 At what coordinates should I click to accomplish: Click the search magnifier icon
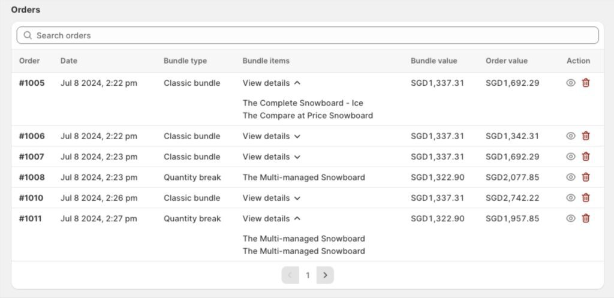28,35
